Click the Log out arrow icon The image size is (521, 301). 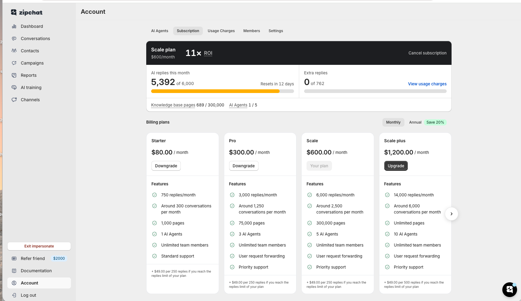pyautogui.click(x=14, y=295)
